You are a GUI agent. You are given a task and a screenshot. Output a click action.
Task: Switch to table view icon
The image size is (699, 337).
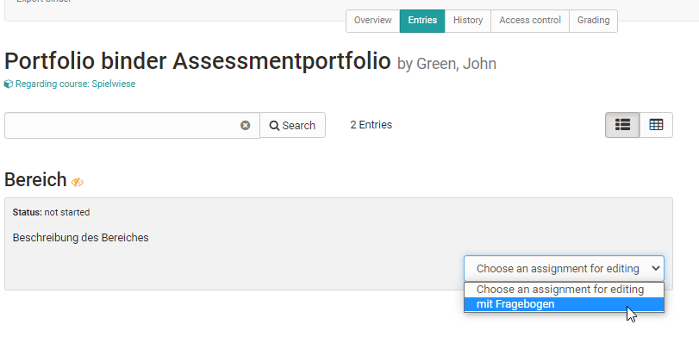[x=656, y=125]
